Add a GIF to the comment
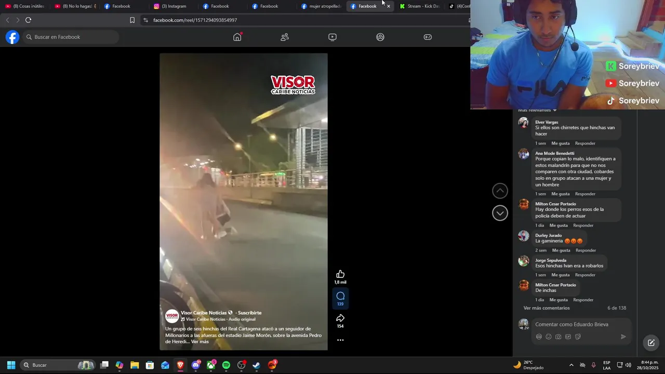665x374 pixels. [568, 337]
